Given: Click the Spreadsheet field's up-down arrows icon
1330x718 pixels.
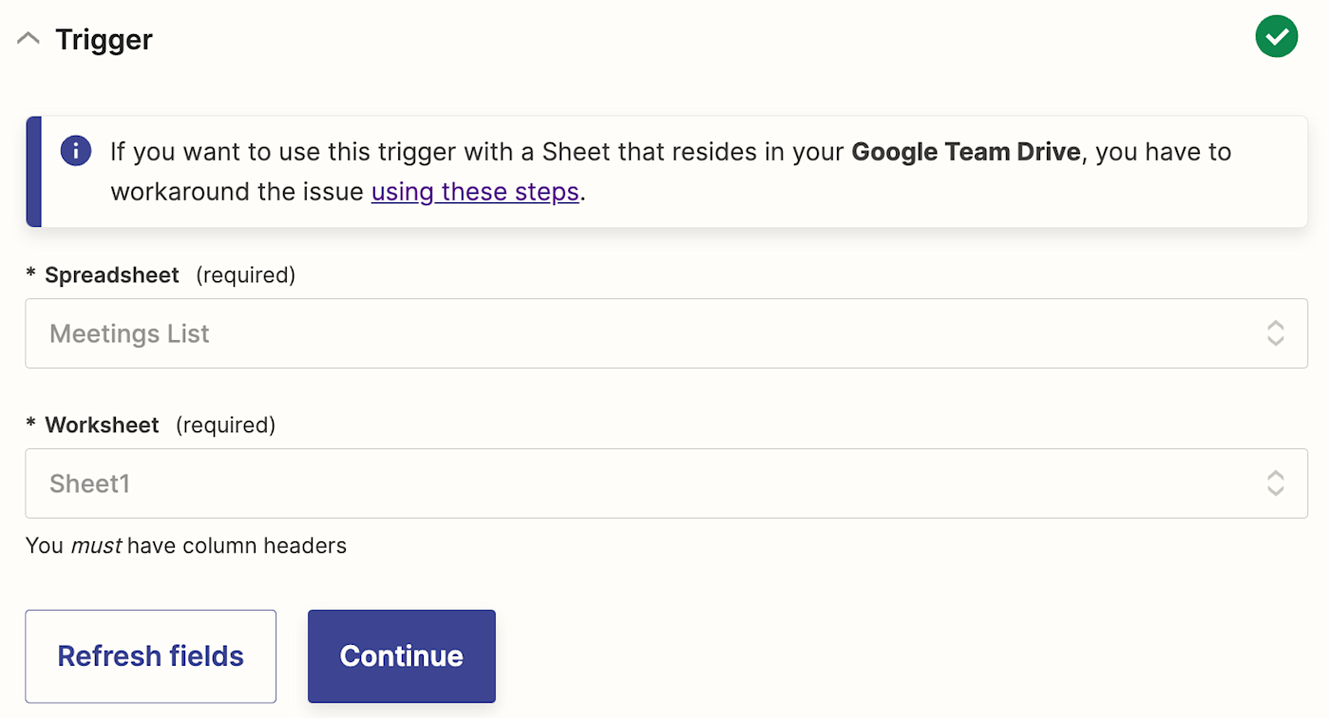Looking at the screenshot, I should coord(1275,333).
